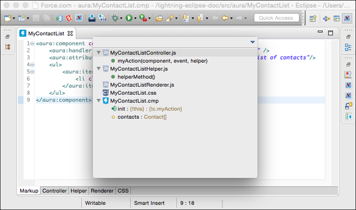Open the Next Annotation dropdown arrow

193,18
